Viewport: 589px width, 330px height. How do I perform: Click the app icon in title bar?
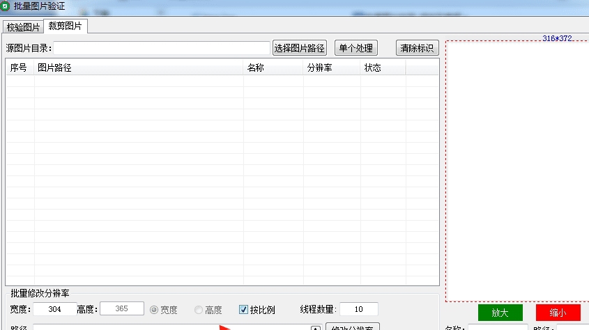(x=5, y=6)
